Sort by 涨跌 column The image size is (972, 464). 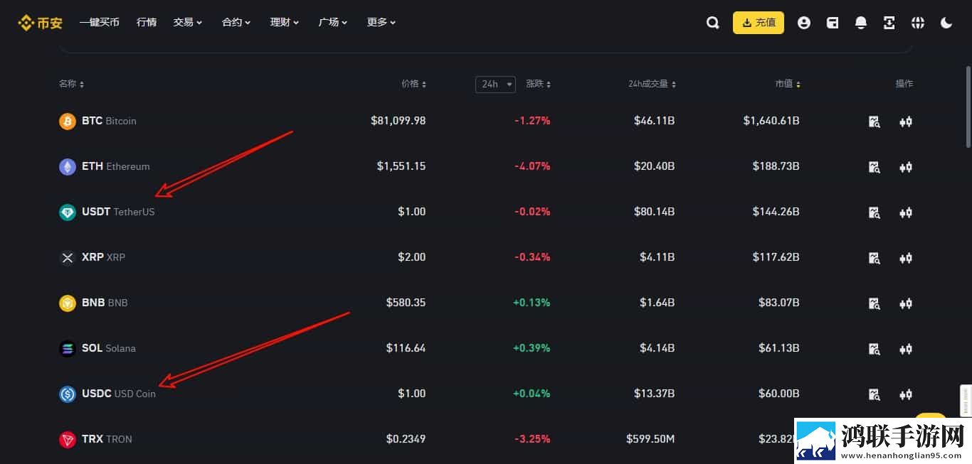pyautogui.click(x=539, y=84)
